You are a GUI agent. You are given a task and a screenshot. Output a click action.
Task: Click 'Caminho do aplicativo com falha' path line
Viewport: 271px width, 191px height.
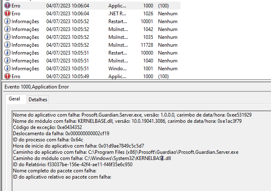[x=126, y=152]
